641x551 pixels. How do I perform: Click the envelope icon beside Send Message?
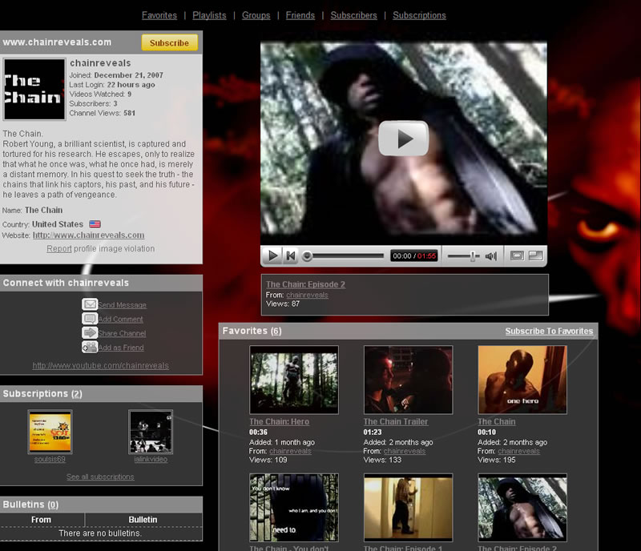90,304
